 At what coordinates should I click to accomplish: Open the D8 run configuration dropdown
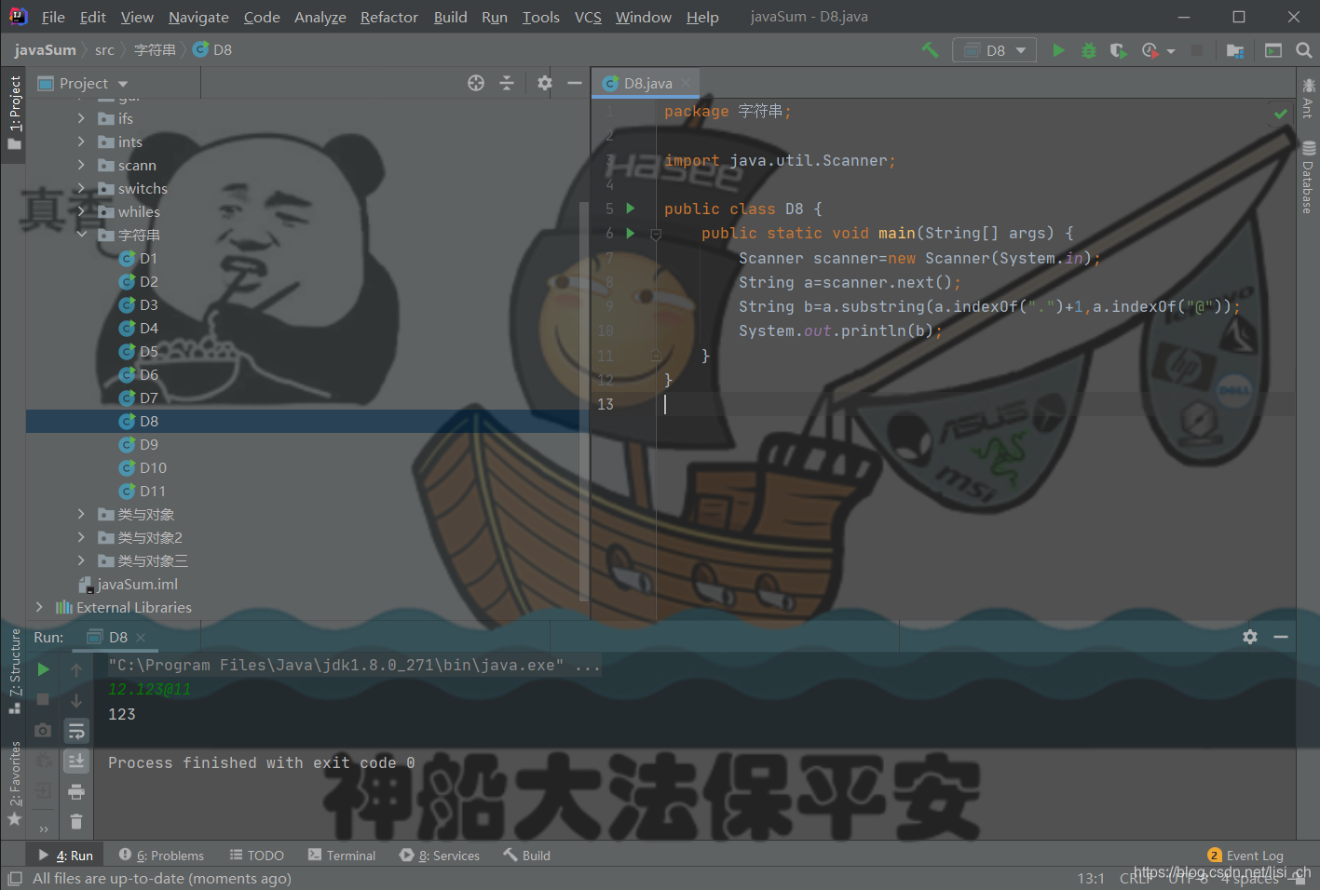(x=995, y=50)
